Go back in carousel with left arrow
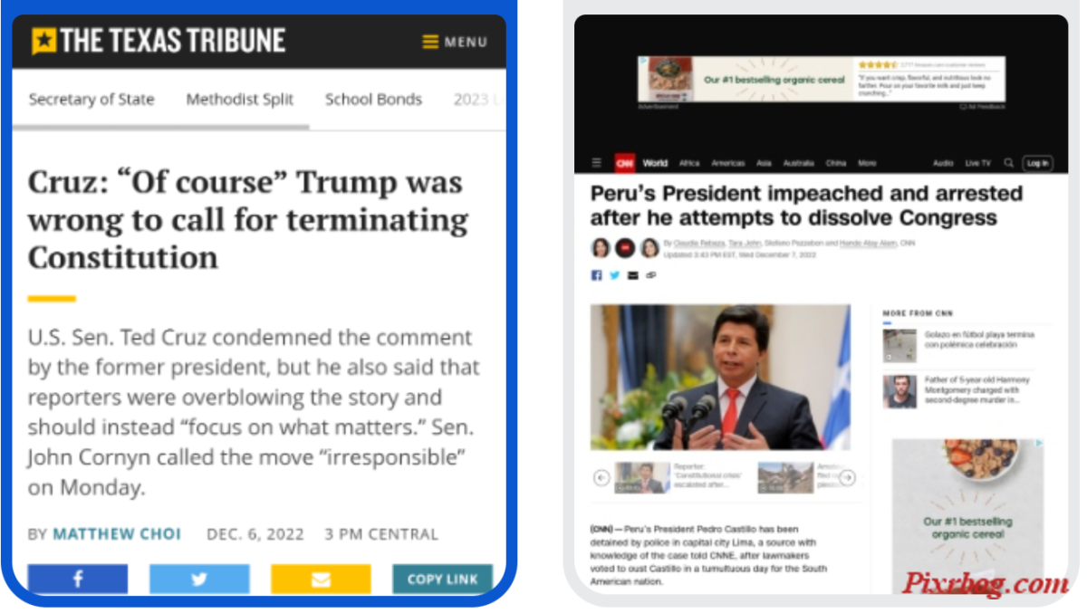This screenshot has height=613, width=1087. 601,478
